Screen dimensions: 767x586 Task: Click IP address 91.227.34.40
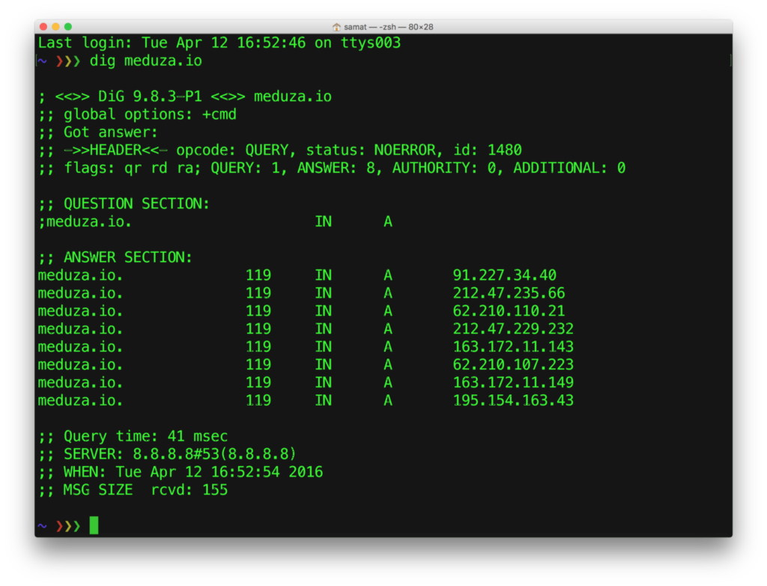point(505,275)
